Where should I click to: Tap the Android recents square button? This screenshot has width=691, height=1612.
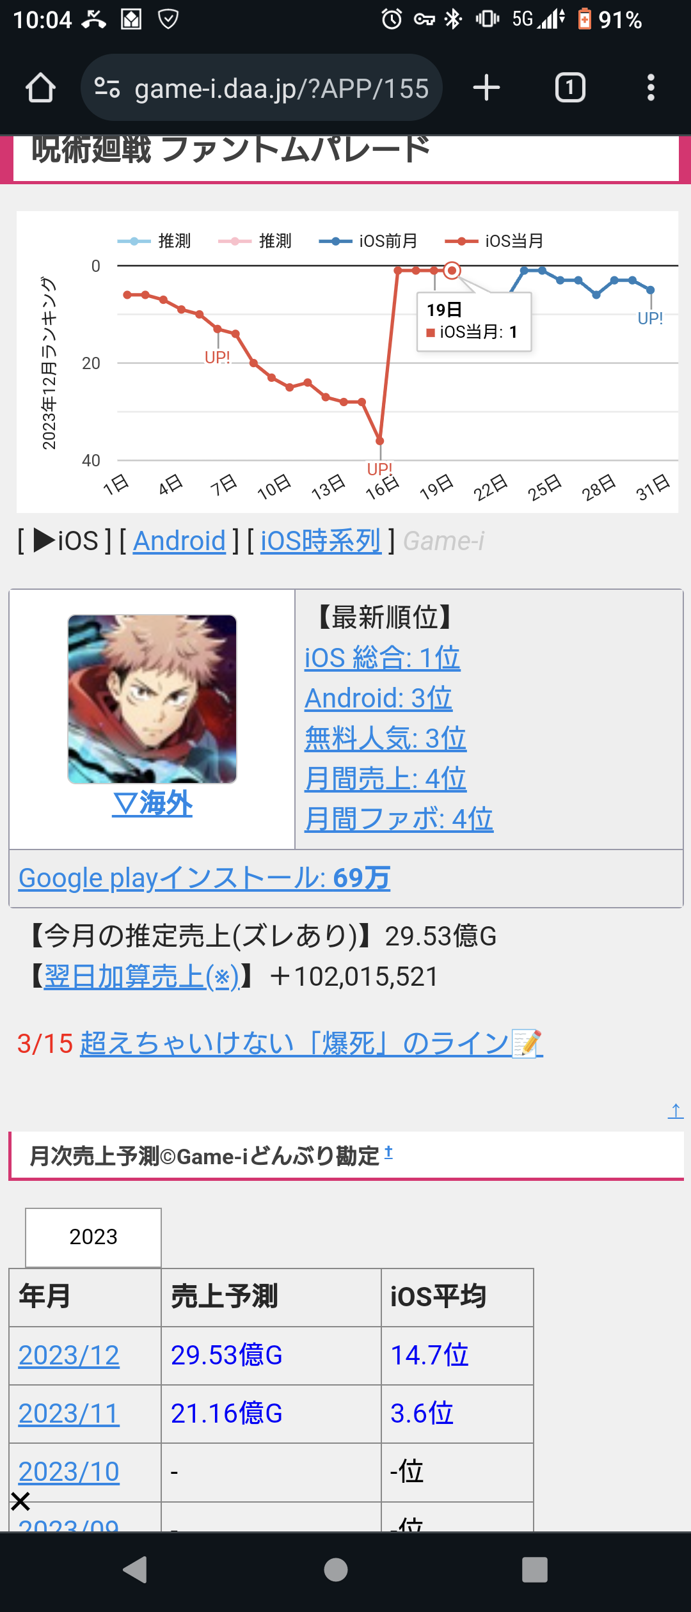(x=535, y=1570)
